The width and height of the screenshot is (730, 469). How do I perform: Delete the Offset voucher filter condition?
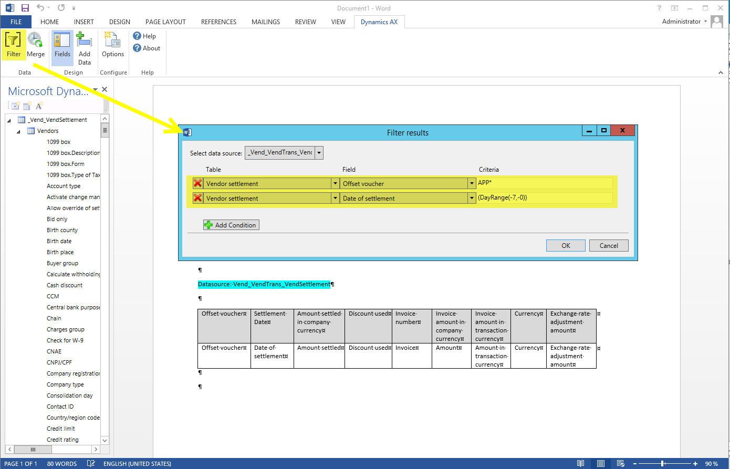(197, 183)
